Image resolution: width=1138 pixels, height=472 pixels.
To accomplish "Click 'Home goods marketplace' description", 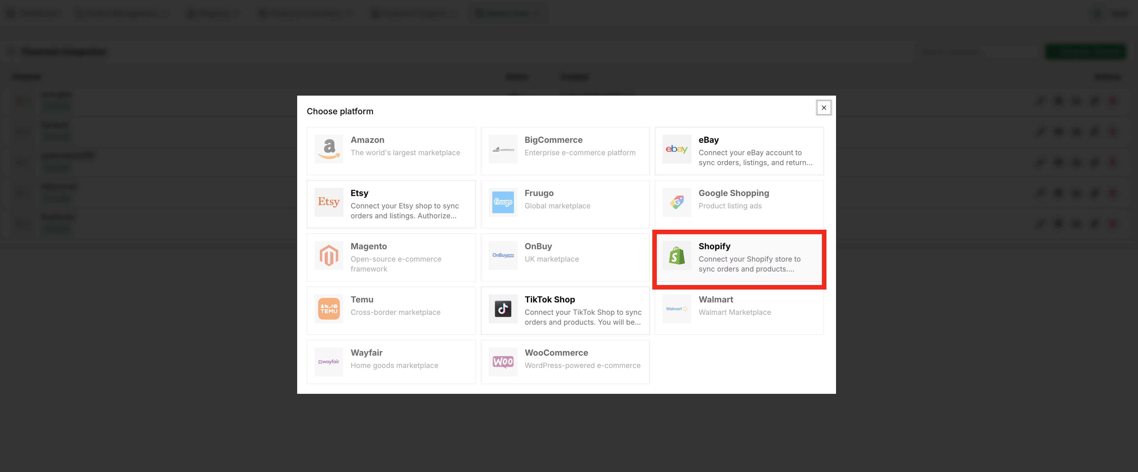I will 394,366.
